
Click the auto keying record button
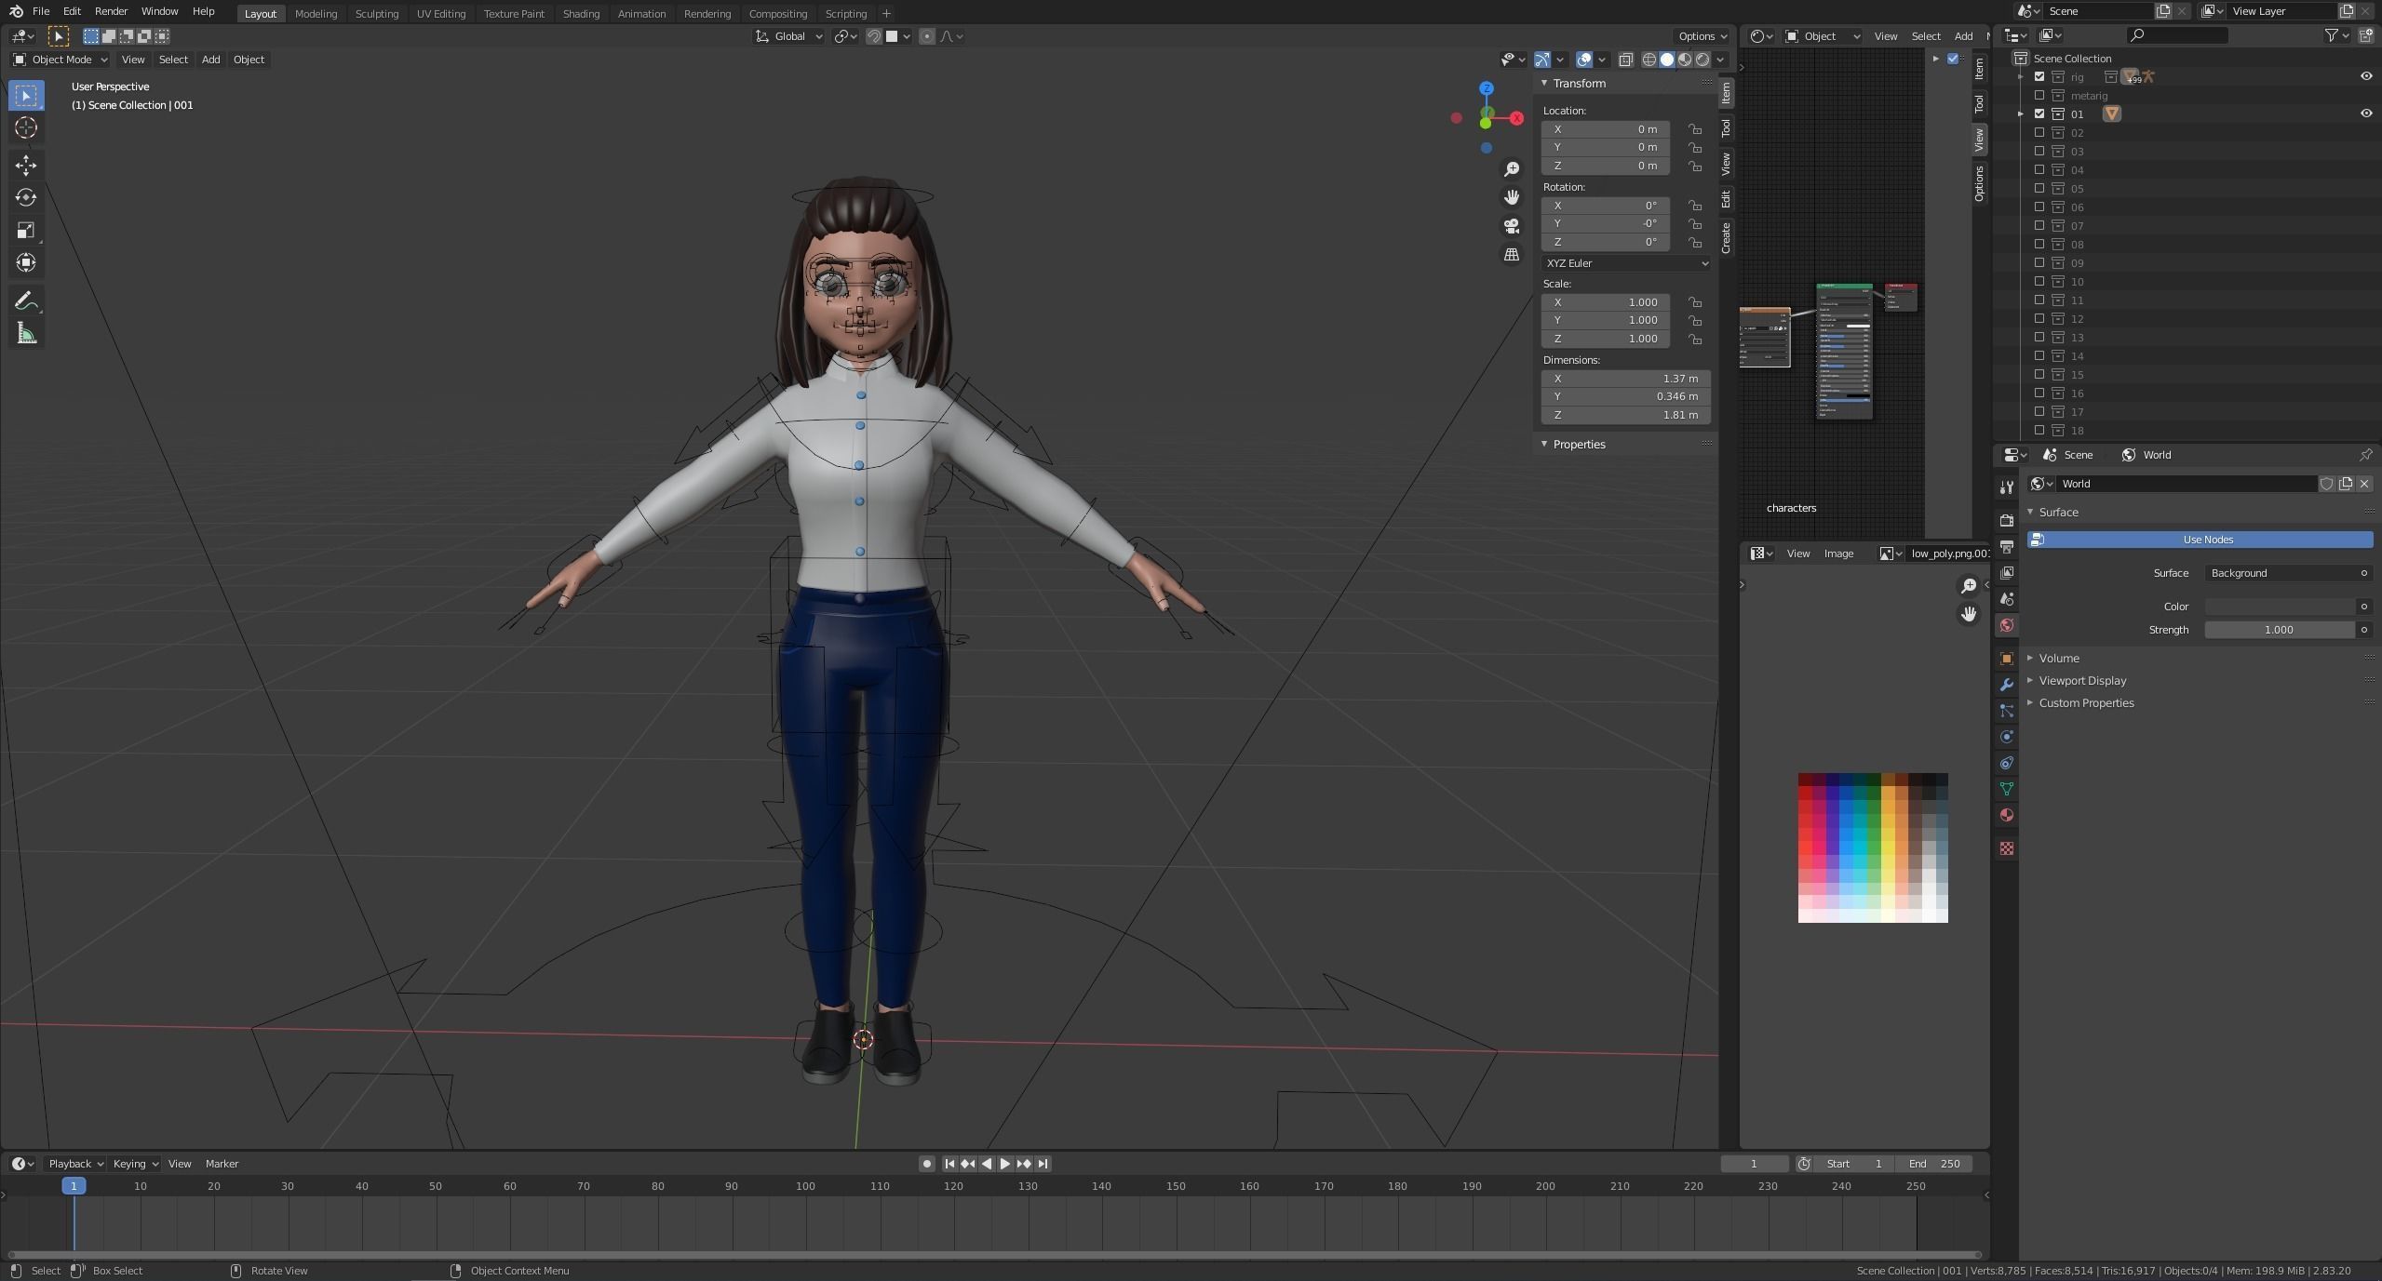coord(926,1164)
